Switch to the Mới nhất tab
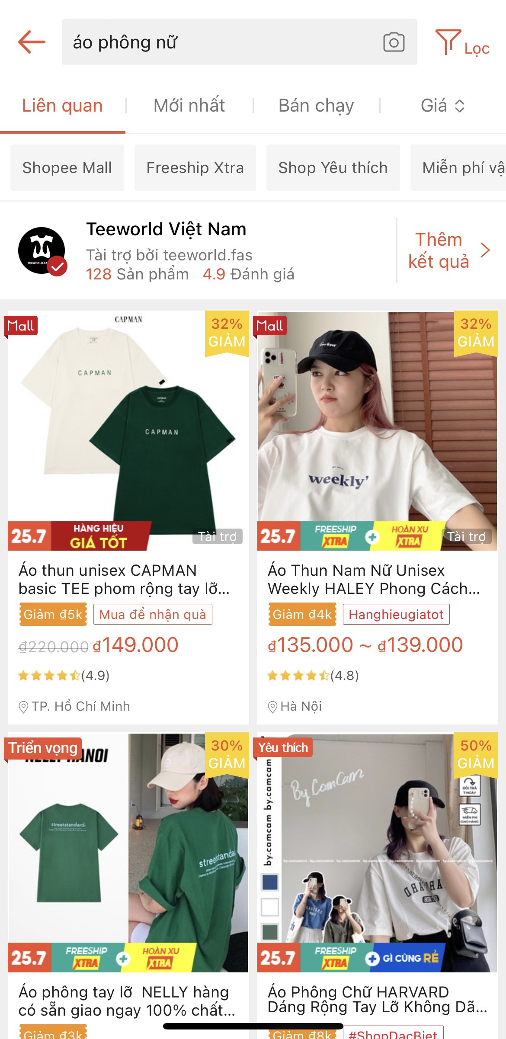Viewport: 506px width, 1039px height. (189, 106)
